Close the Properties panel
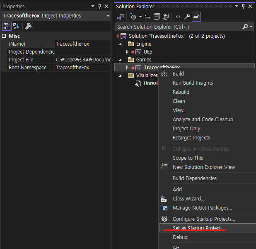The image size is (256, 249). [x=106, y=7]
